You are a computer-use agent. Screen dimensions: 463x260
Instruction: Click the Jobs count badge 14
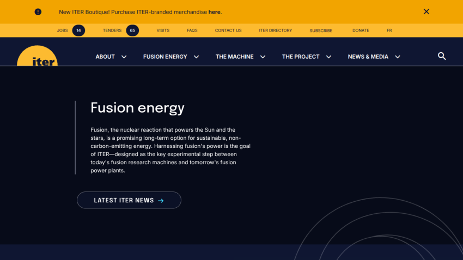coord(78,30)
